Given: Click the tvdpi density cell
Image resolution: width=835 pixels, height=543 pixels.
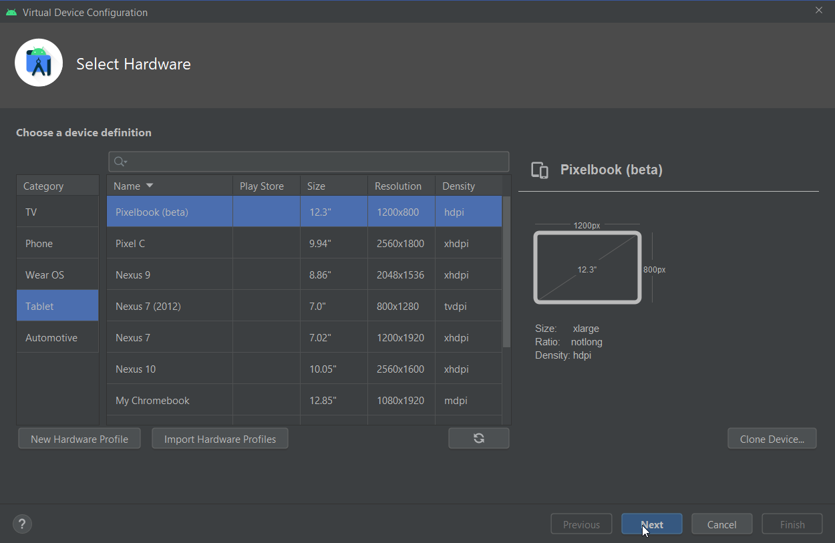Looking at the screenshot, I should click(x=468, y=306).
